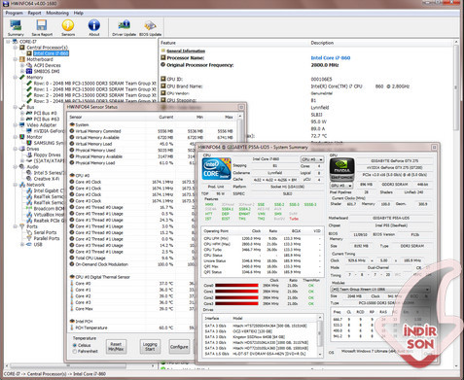Click the Intel Core i7 logo in System Summary

pos(216,168)
